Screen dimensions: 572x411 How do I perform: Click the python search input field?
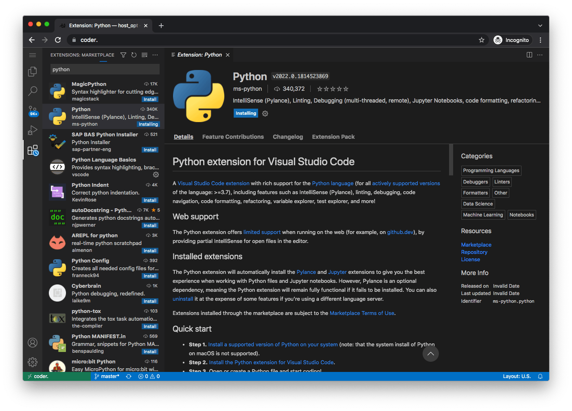[x=105, y=70]
